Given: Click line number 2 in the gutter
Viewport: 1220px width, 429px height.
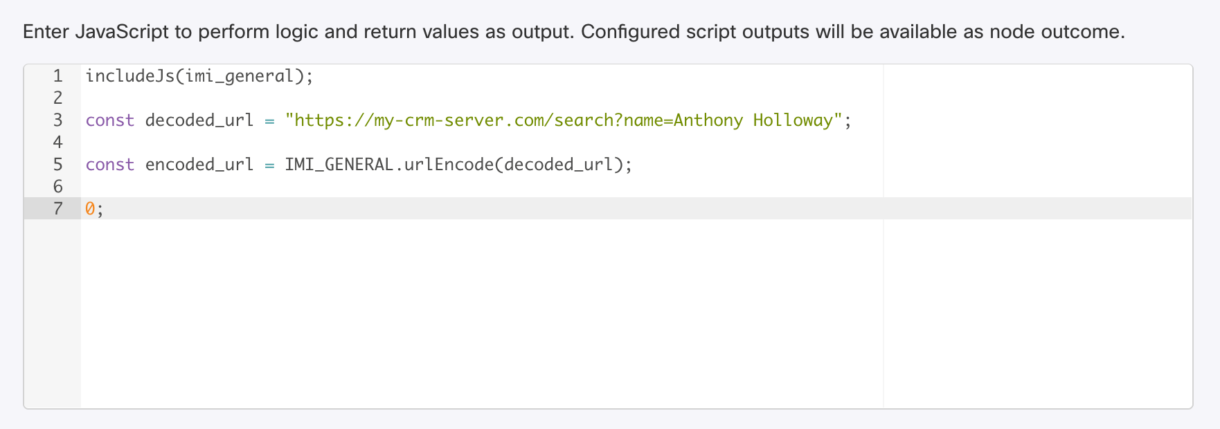Looking at the screenshot, I should click(58, 98).
